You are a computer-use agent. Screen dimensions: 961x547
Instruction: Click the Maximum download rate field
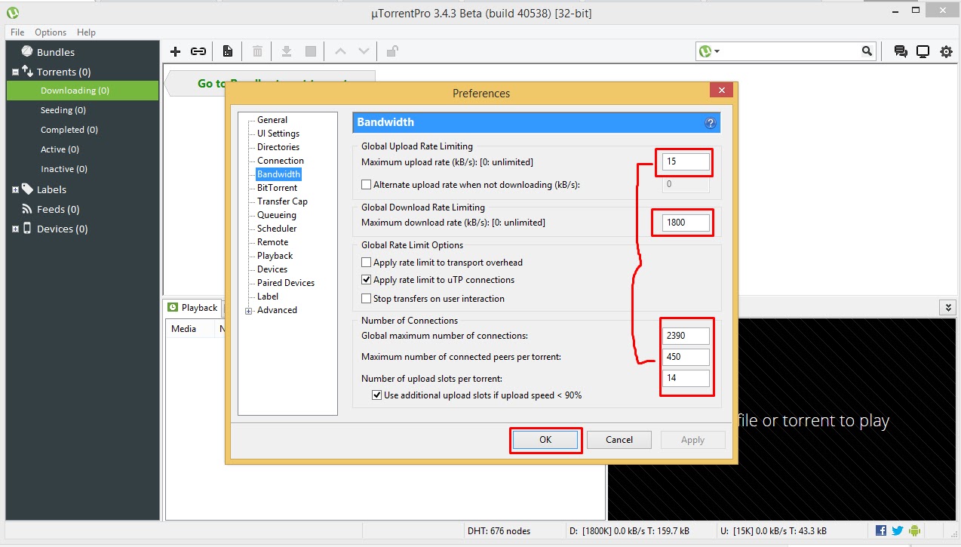[686, 223]
